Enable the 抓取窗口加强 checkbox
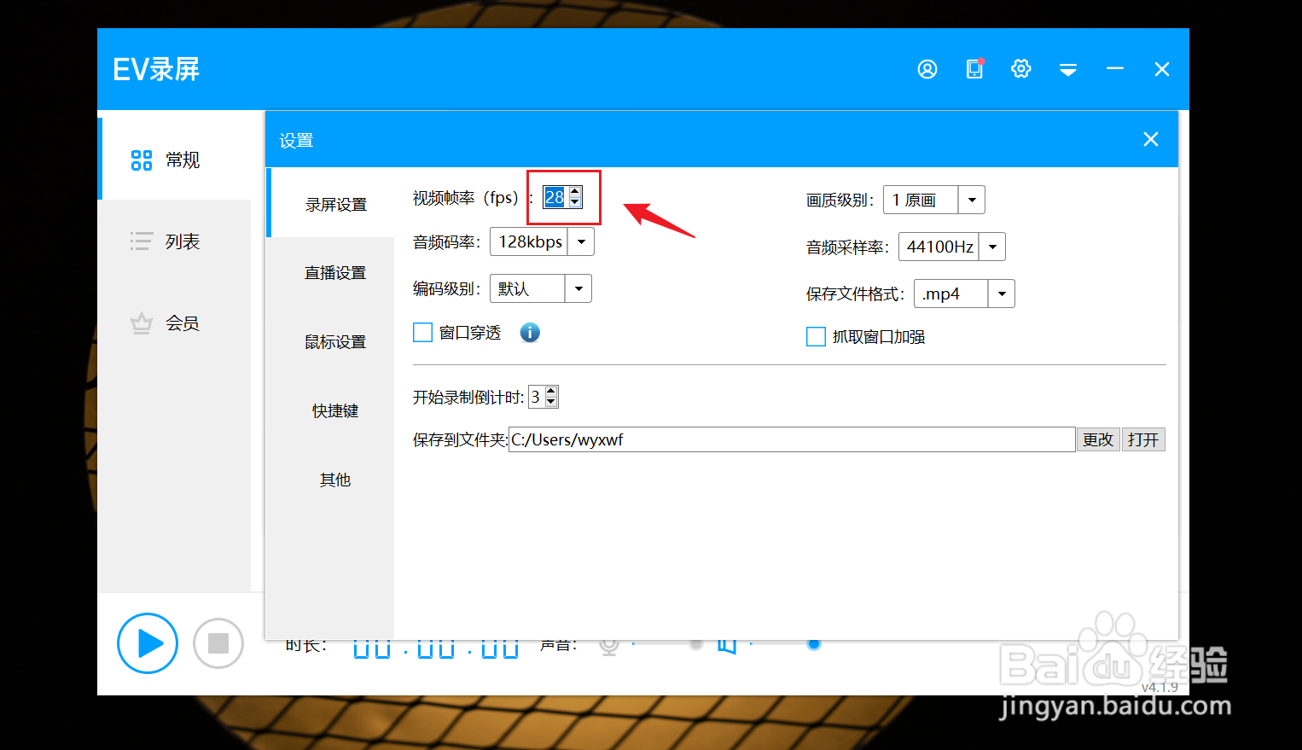Image resolution: width=1302 pixels, height=750 pixels. [x=815, y=336]
